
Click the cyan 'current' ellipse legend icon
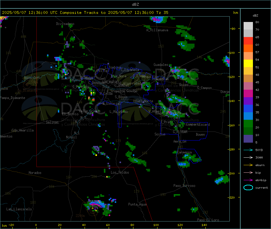coord(248,187)
